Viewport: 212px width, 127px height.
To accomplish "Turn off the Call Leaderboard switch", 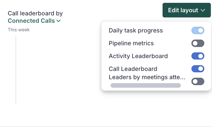I will pos(198,69).
